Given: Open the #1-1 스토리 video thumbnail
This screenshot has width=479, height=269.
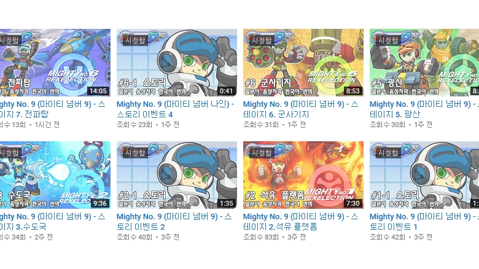Looking at the screenshot, I should 424,175.
